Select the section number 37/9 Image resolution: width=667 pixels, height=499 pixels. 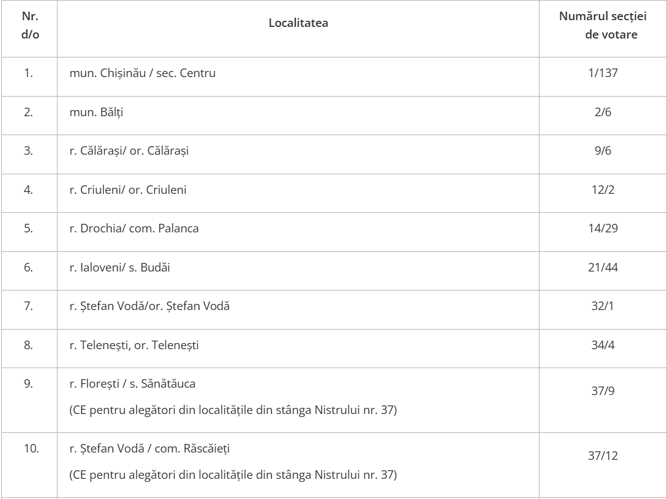(x=603, y=391)
